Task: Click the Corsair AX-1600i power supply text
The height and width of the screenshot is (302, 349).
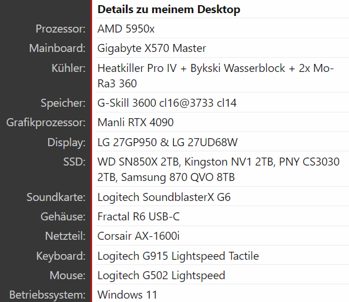Action: tap(138, 236)
